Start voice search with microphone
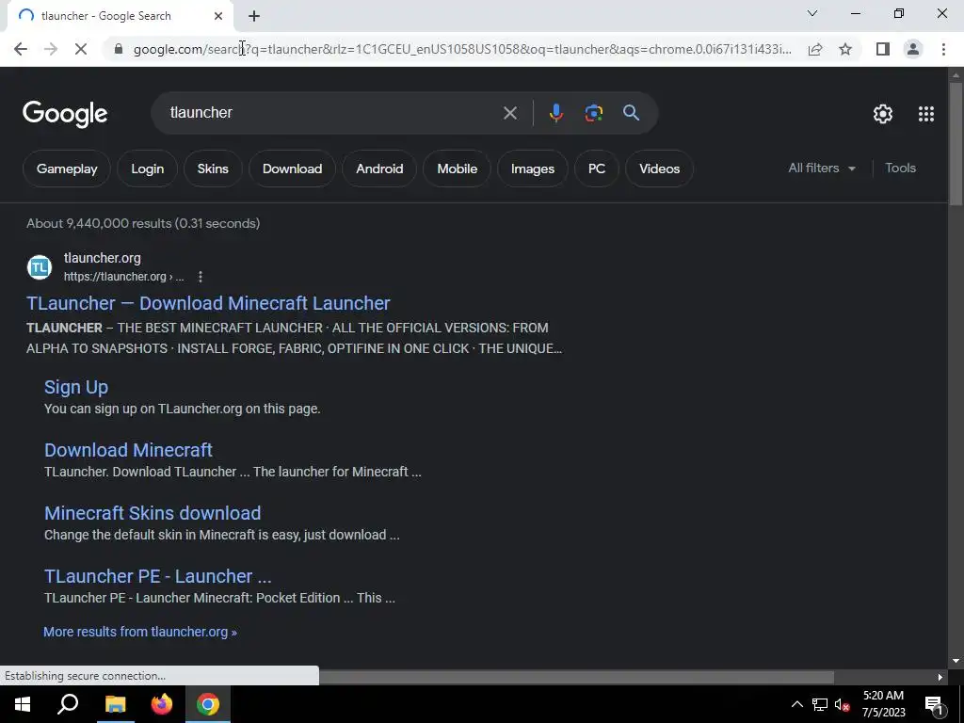This screenshot has height=723, width=964. [555, 113]
